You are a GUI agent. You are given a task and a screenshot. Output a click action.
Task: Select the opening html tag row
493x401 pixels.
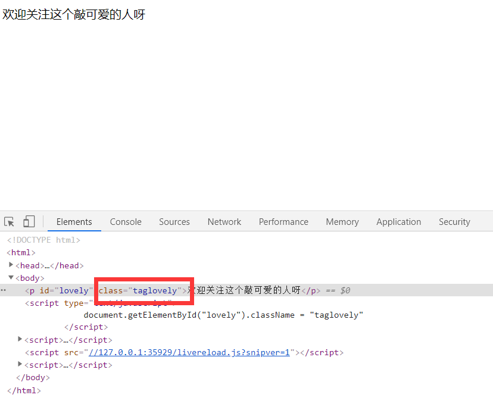[x=21, y=253]
